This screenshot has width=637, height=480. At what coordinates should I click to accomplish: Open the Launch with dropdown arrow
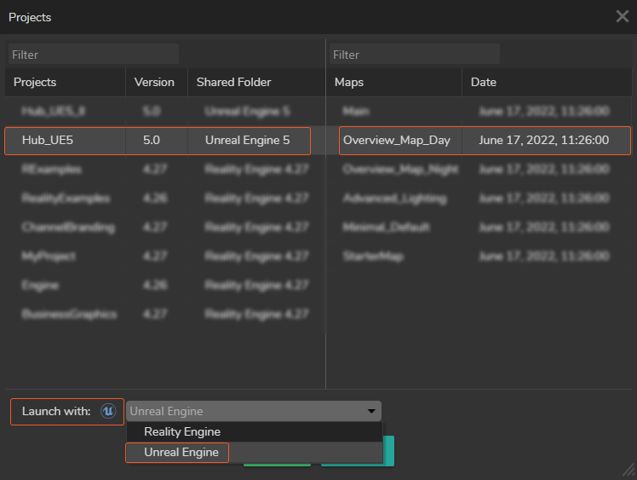point(371,412)
